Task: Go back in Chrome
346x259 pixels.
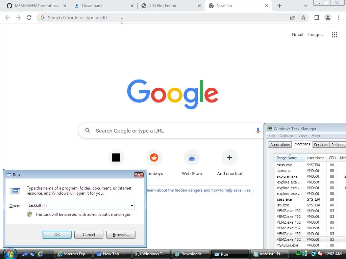Action: [7, 18]
